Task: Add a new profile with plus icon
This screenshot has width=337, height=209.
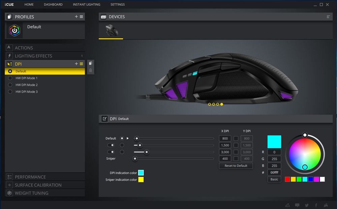Action: coord(76,16)
